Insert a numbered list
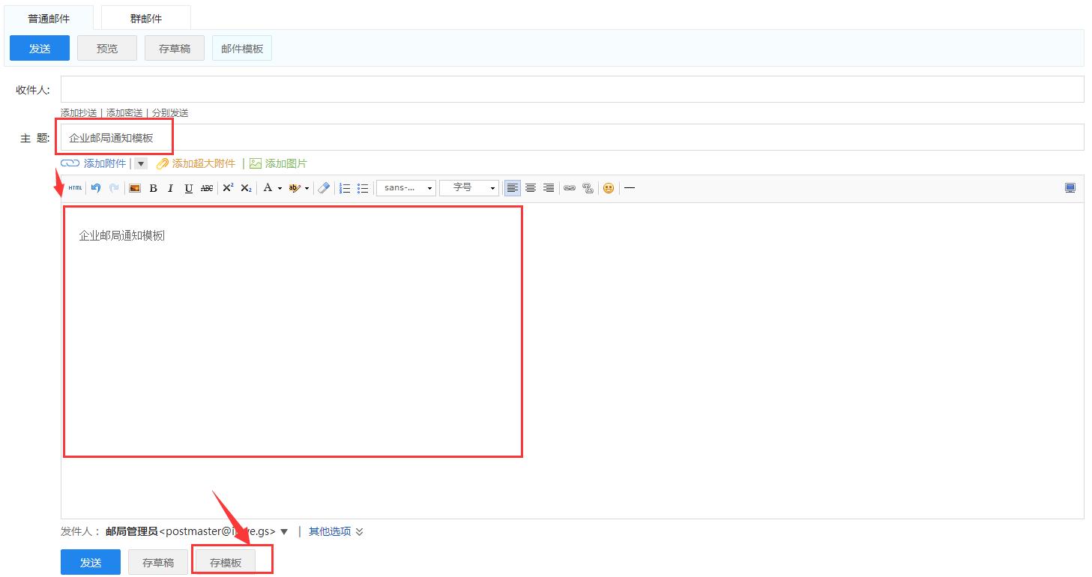This screenshot has height=577, width=1092. pos(345,188)
